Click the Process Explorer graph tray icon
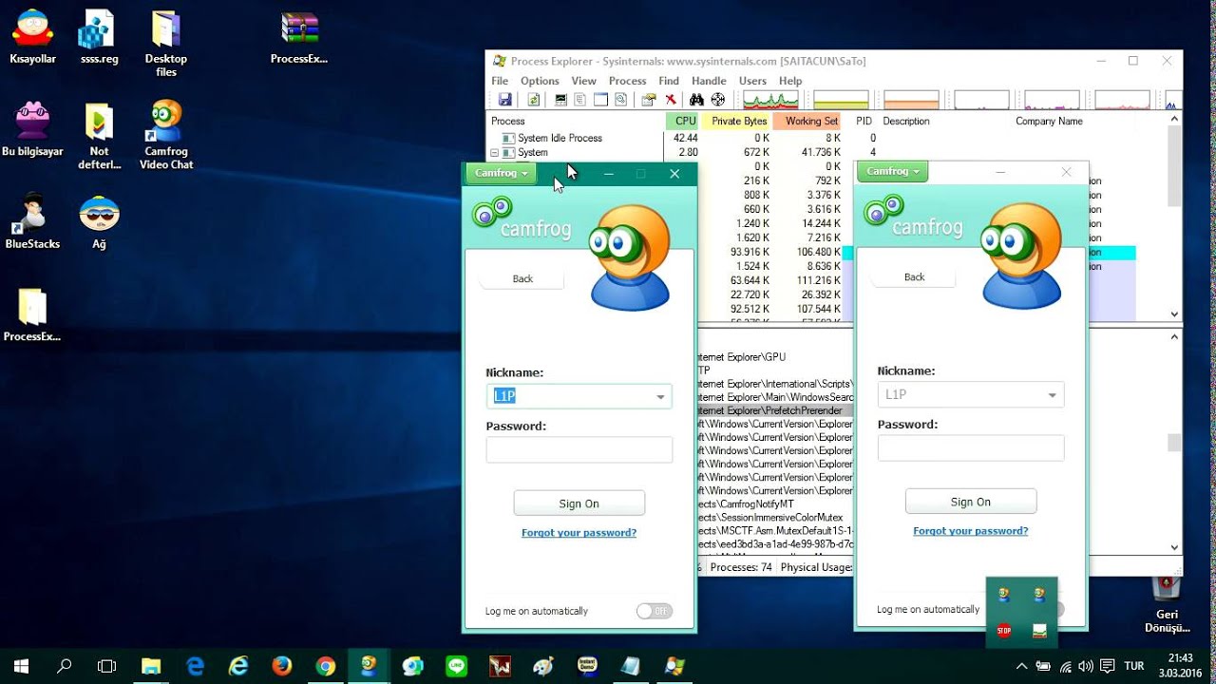 point(1039,631)
